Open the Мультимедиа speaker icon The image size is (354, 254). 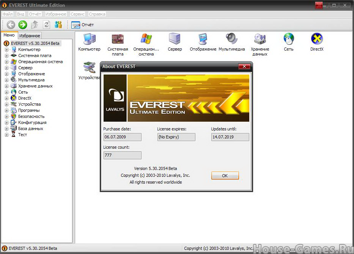tap(231, 42)
